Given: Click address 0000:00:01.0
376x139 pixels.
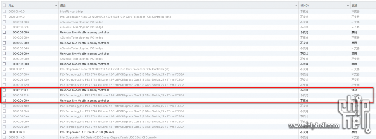Looking at the screenshot, I should point(17,17).
